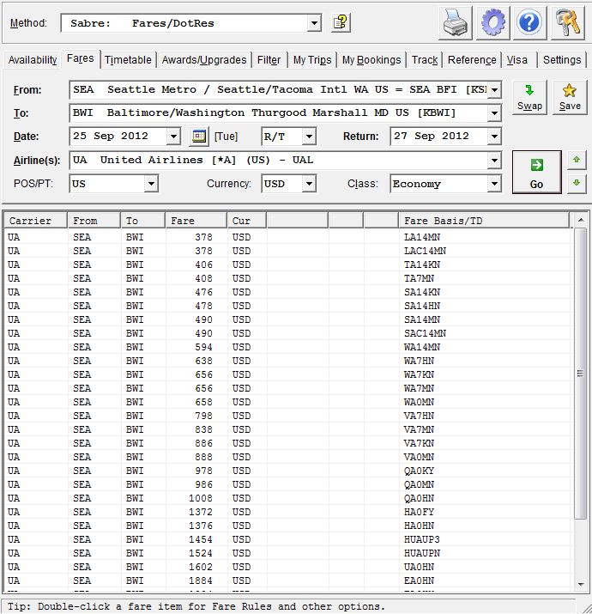Click the method help notes icon
Screen dimensions: 592x614
(x=341, y=23)
